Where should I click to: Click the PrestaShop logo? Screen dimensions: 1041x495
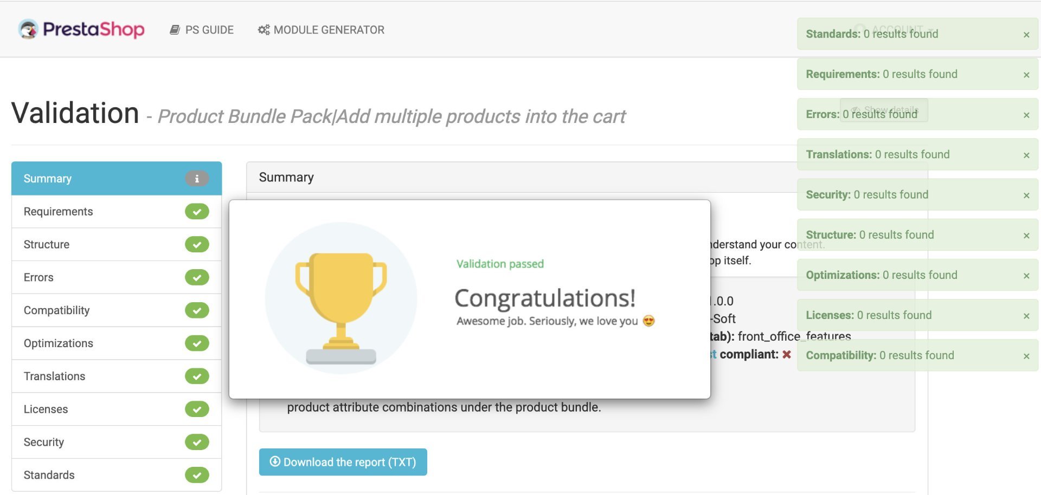click(x=81, y=29)
